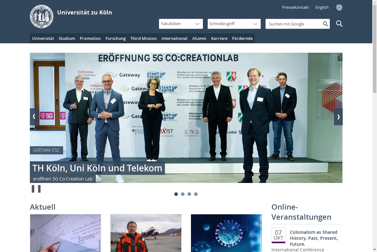Open the large search magnifier icon

tap(339, 24)
